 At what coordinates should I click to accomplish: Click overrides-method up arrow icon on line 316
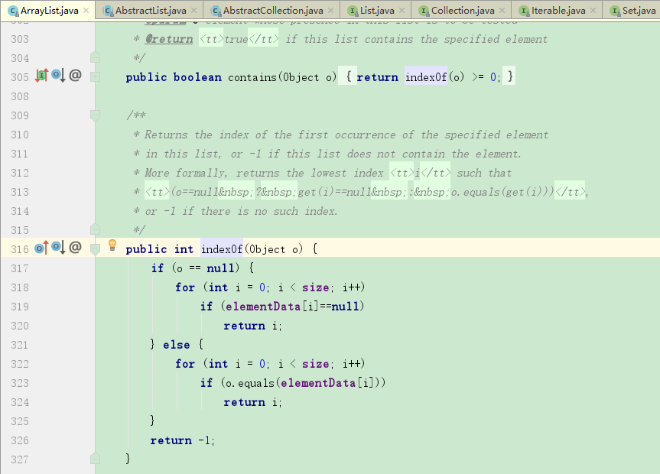pos(41,248)
